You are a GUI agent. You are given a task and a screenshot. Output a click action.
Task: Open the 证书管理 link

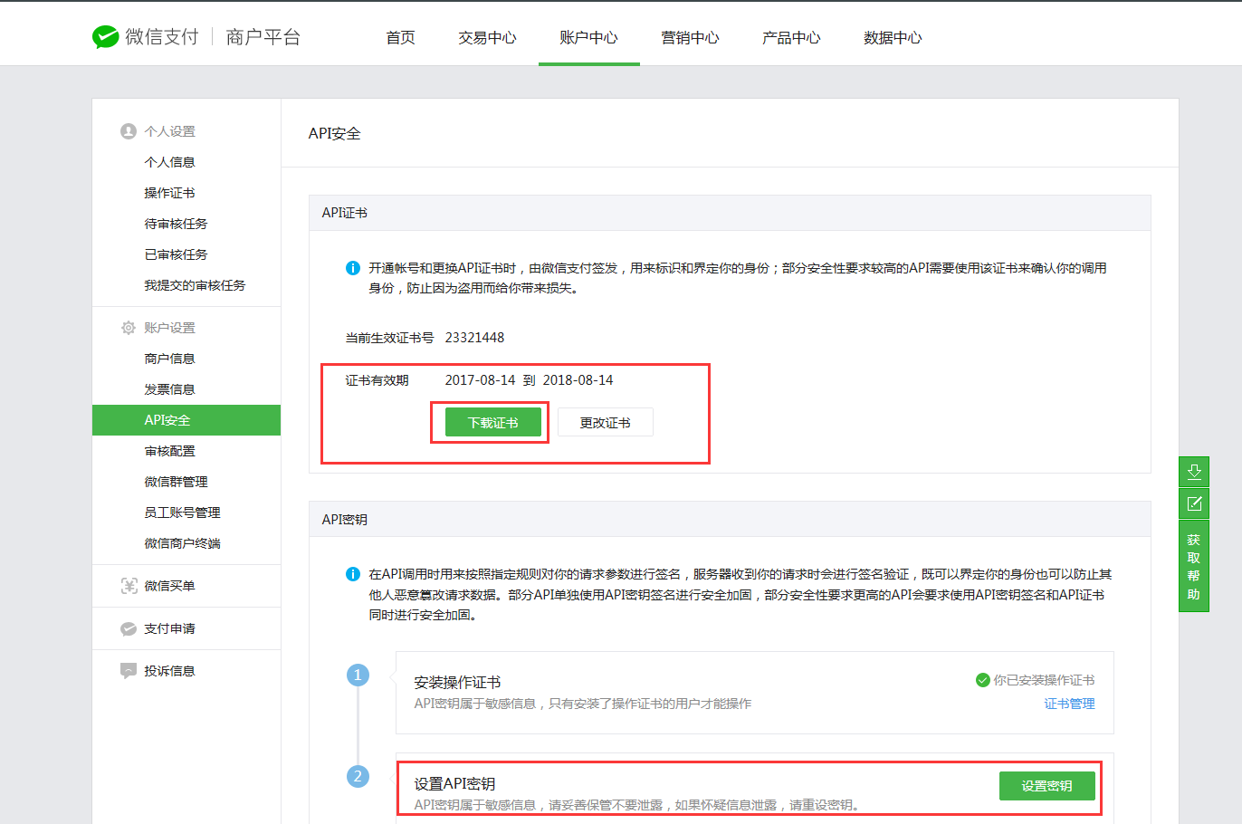[x=1069, y=704]
